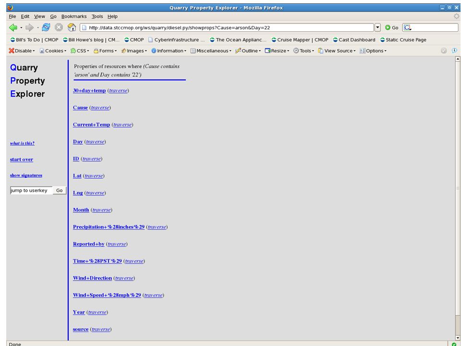Click the Google search engine icon
The image size is (461, 346).
[x=407, y=28]
